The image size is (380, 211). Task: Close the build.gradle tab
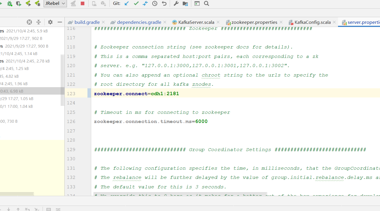click(104, 22)
